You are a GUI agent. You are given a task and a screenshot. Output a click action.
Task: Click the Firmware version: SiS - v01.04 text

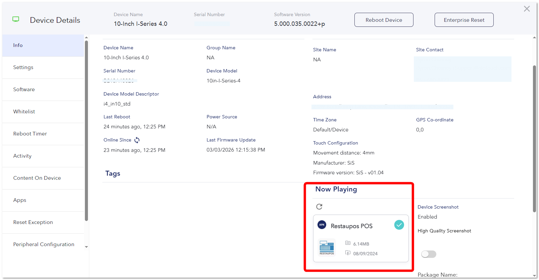click(348, 173)
